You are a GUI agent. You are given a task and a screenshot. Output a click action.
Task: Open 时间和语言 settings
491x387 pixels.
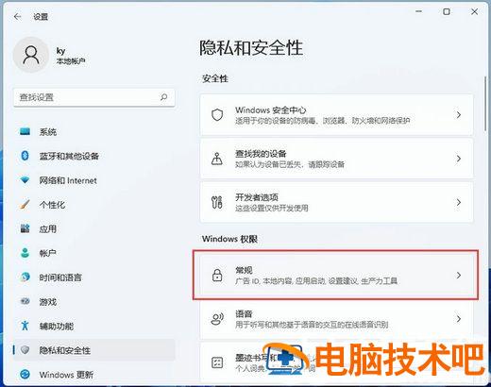(x=94, y=278)
